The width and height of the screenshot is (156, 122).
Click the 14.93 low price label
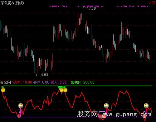44,75
